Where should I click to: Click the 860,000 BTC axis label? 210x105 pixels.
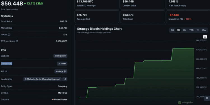coord(201,40)
